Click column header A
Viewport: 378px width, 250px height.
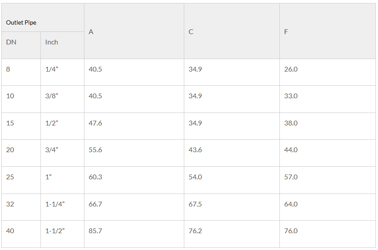pyautogui.click(x=134, y=31)
